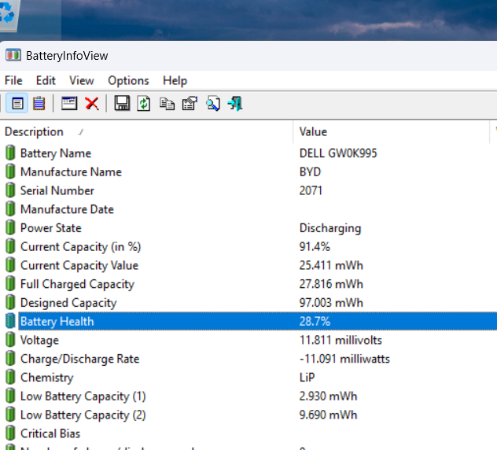Click the 25.411 mWh value
The width and height of the screenshot is (497, 450).
[x=331, y=265]
